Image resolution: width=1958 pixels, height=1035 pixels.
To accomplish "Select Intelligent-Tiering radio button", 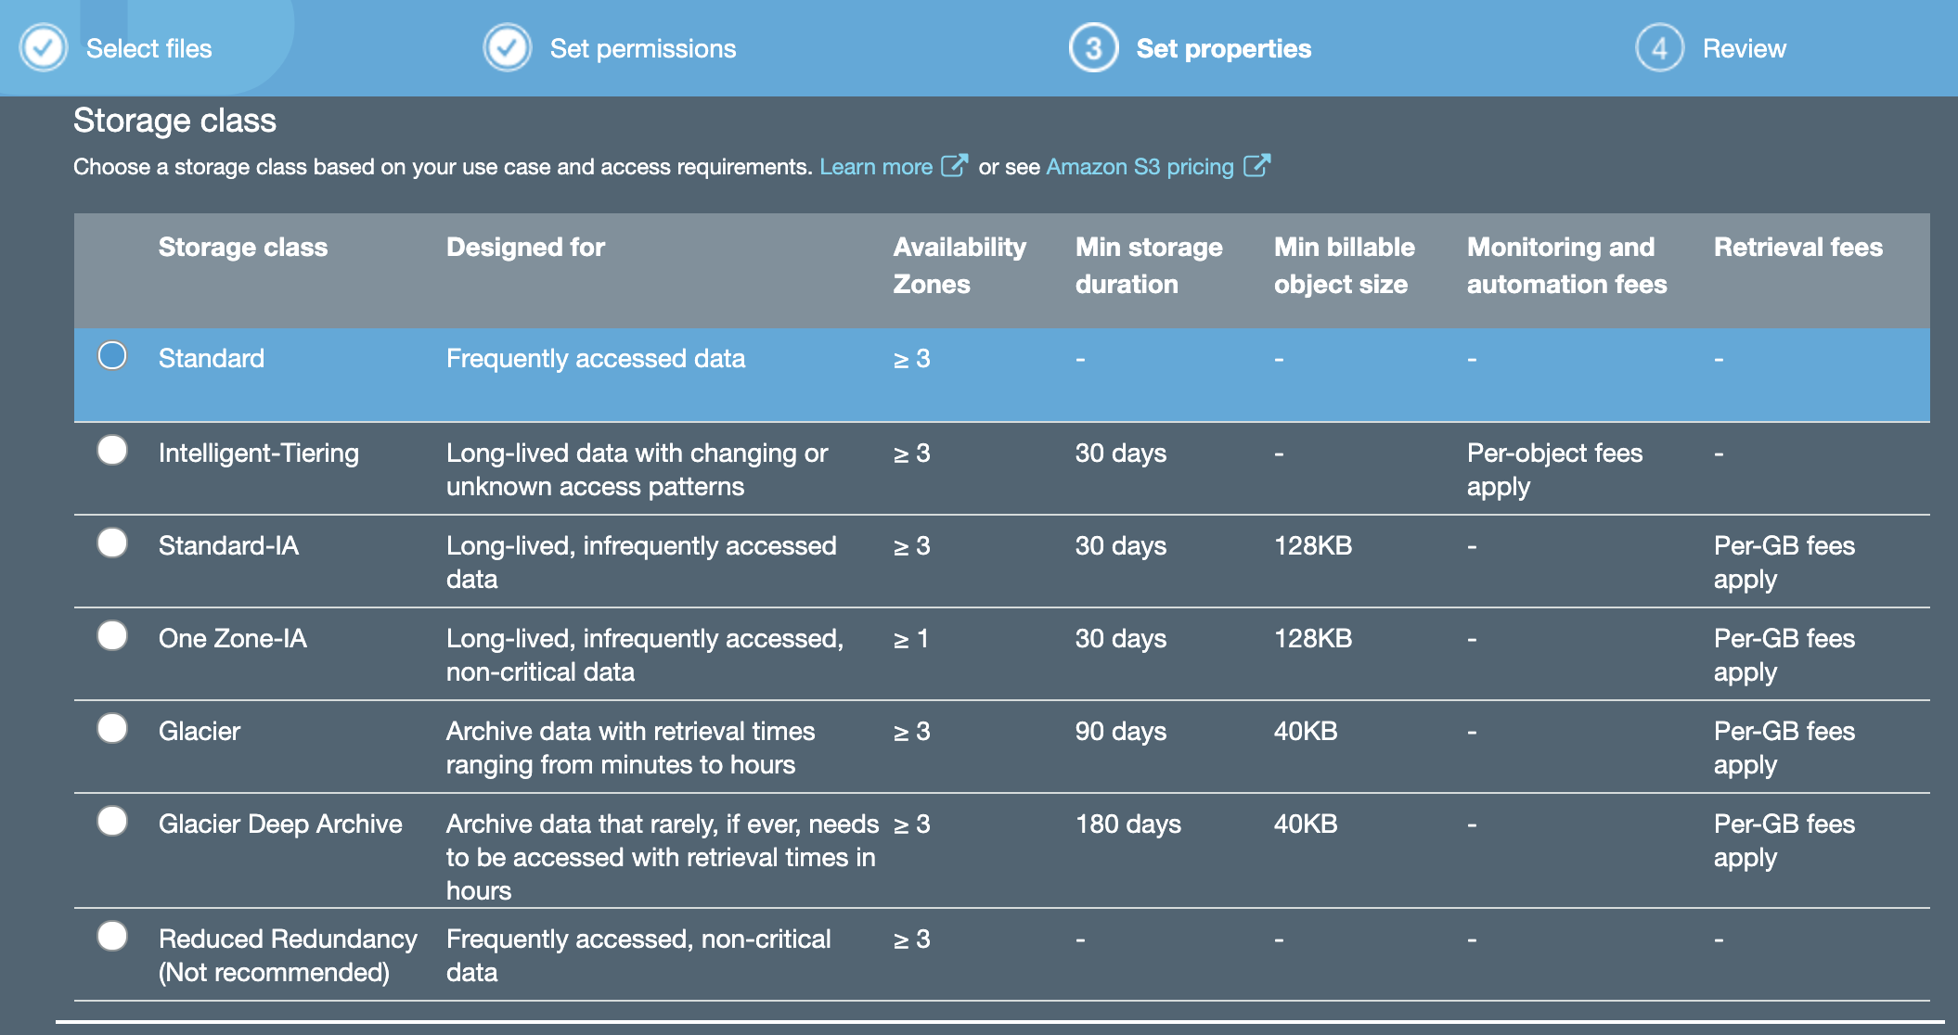I will click(x=112, y=451).
